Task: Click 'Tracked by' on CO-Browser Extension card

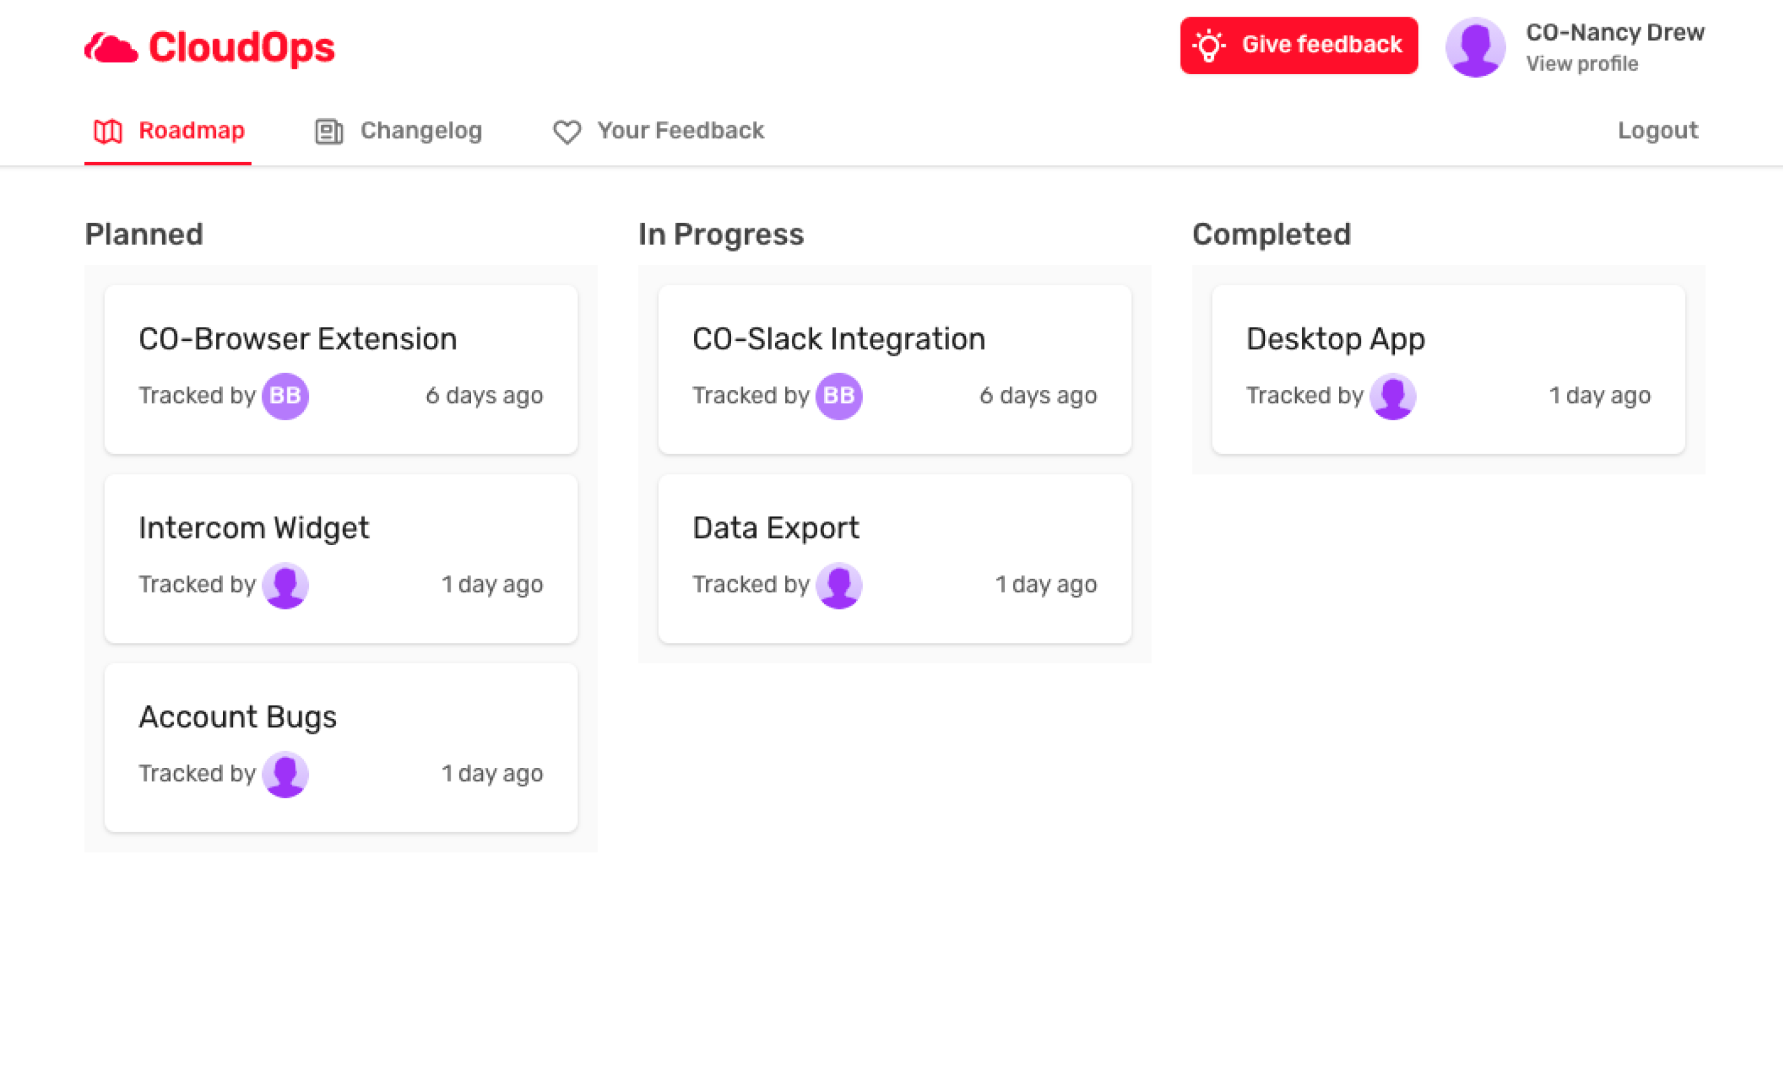Action: pos(197,395)
